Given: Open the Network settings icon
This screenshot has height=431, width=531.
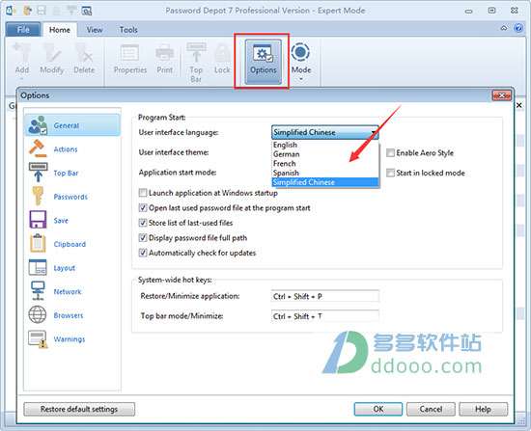Looking at the screenshot, I should click(x=38, y=291).
